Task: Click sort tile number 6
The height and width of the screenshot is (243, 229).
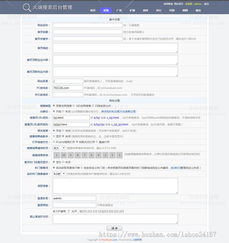Action: [x=92, y=155]
